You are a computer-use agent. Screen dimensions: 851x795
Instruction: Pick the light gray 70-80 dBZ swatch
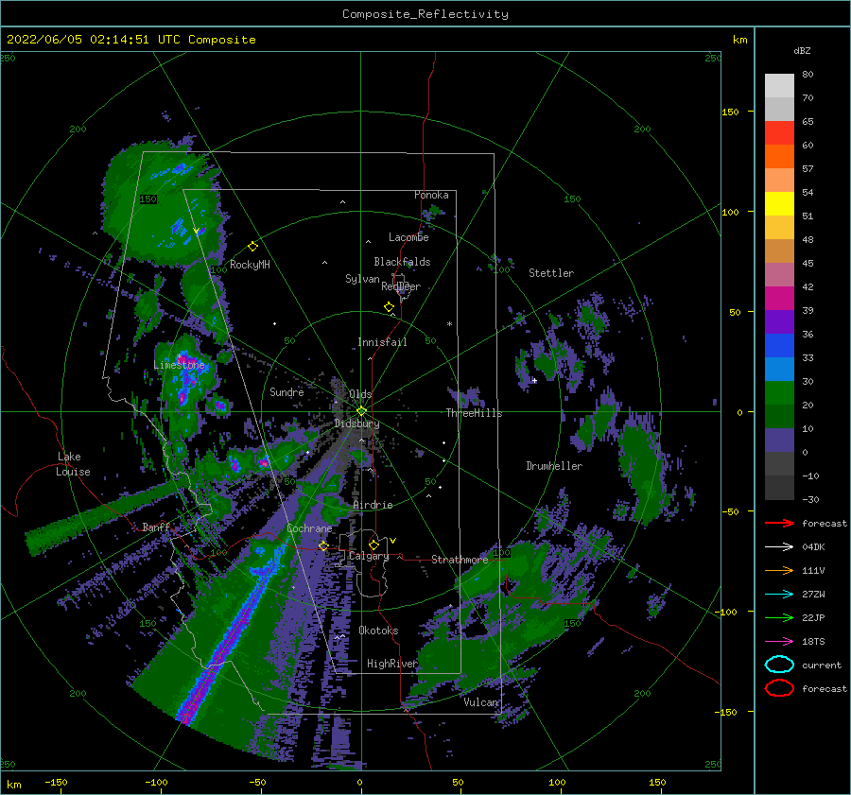point(779,86)
